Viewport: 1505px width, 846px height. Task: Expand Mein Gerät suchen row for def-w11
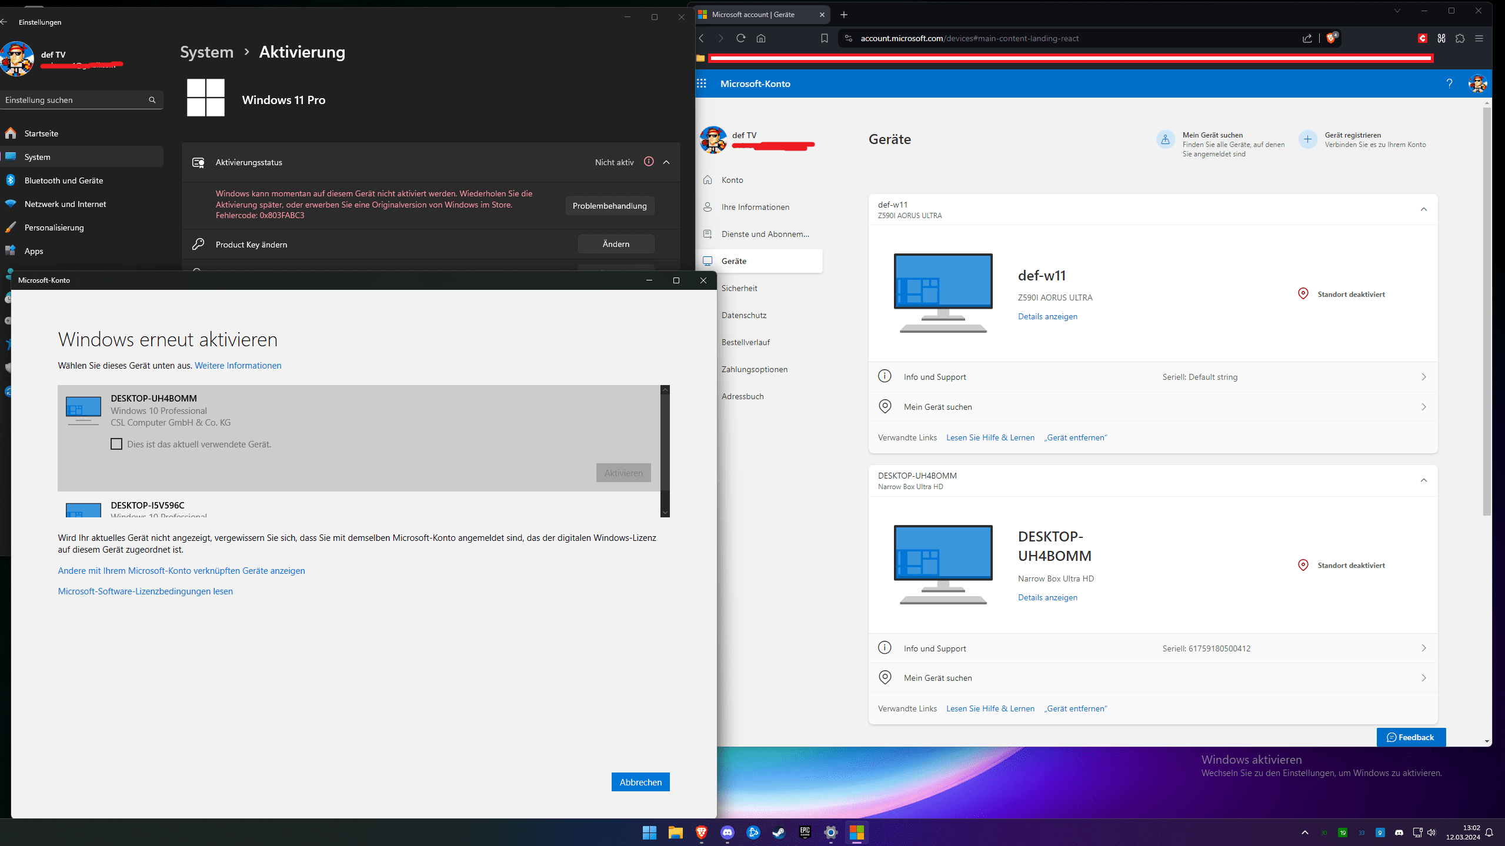(x=1153, y=407)
